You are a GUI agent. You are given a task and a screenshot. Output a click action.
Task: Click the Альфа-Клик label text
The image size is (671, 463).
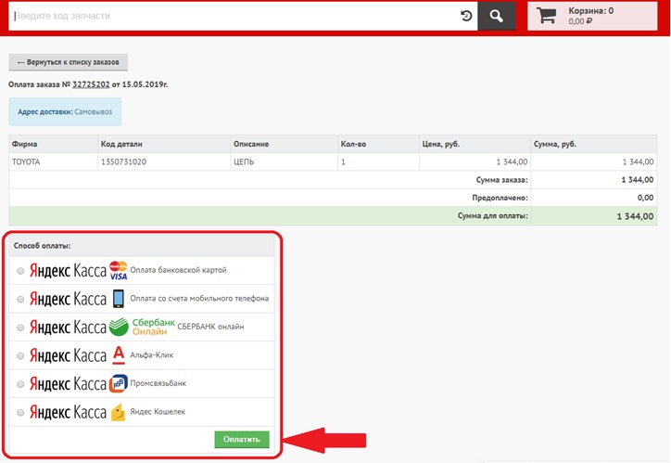152,355
